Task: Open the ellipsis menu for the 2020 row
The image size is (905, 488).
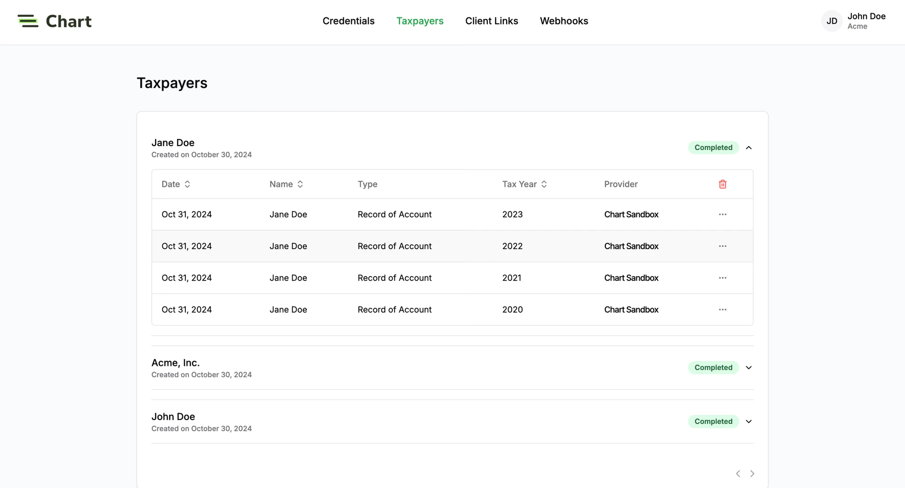Action: [x=723, y=309]
